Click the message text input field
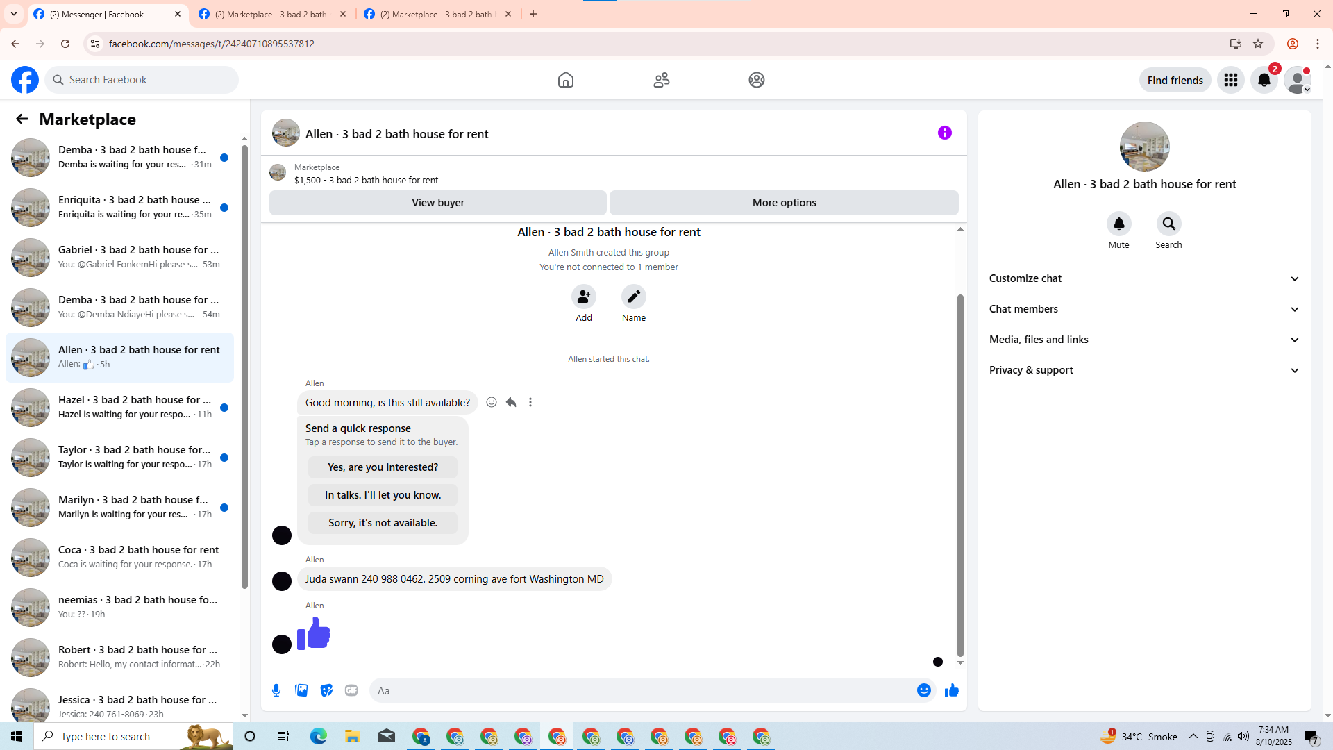The width and height of the screenshot is (1333, 750). [639, 690]
